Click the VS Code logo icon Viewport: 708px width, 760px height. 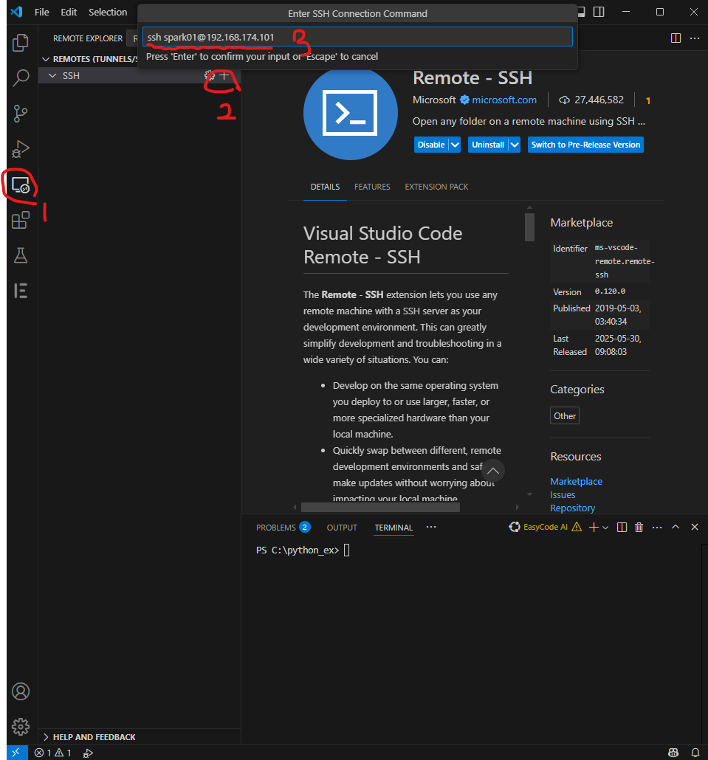pos(17,12)
